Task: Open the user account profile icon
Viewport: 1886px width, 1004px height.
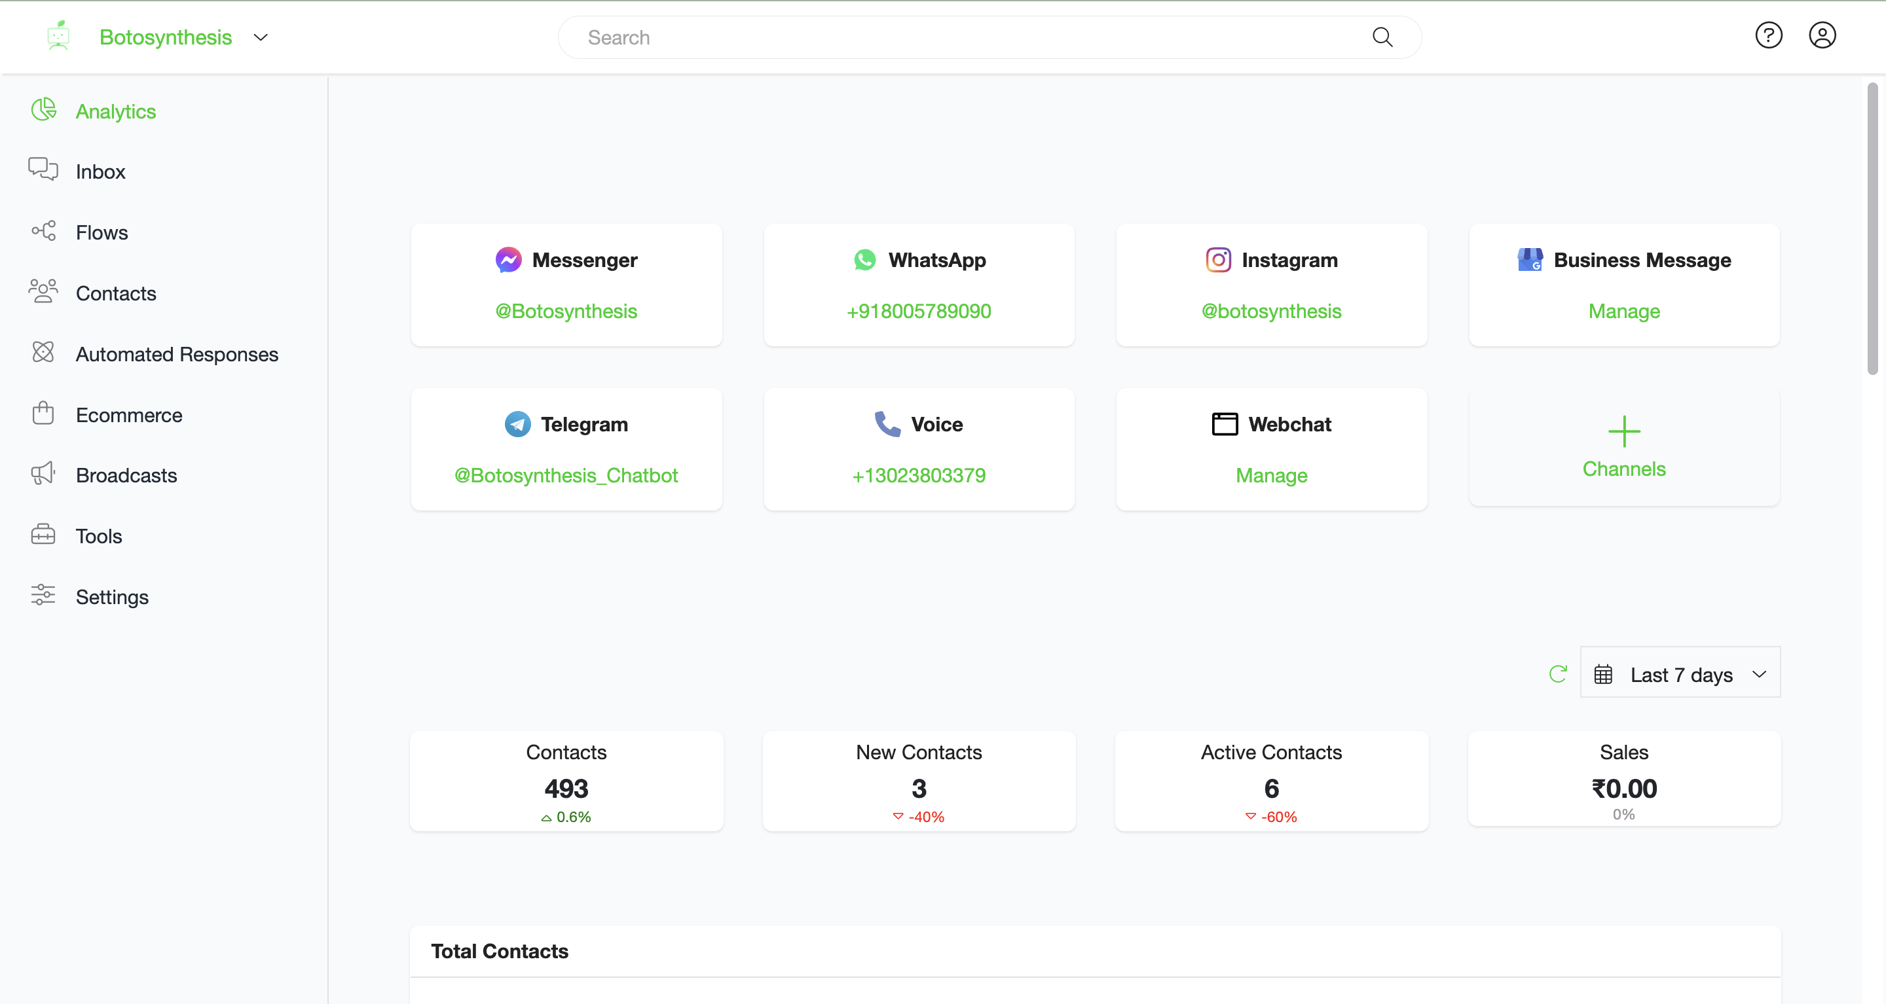Action: pos(1822,35)
